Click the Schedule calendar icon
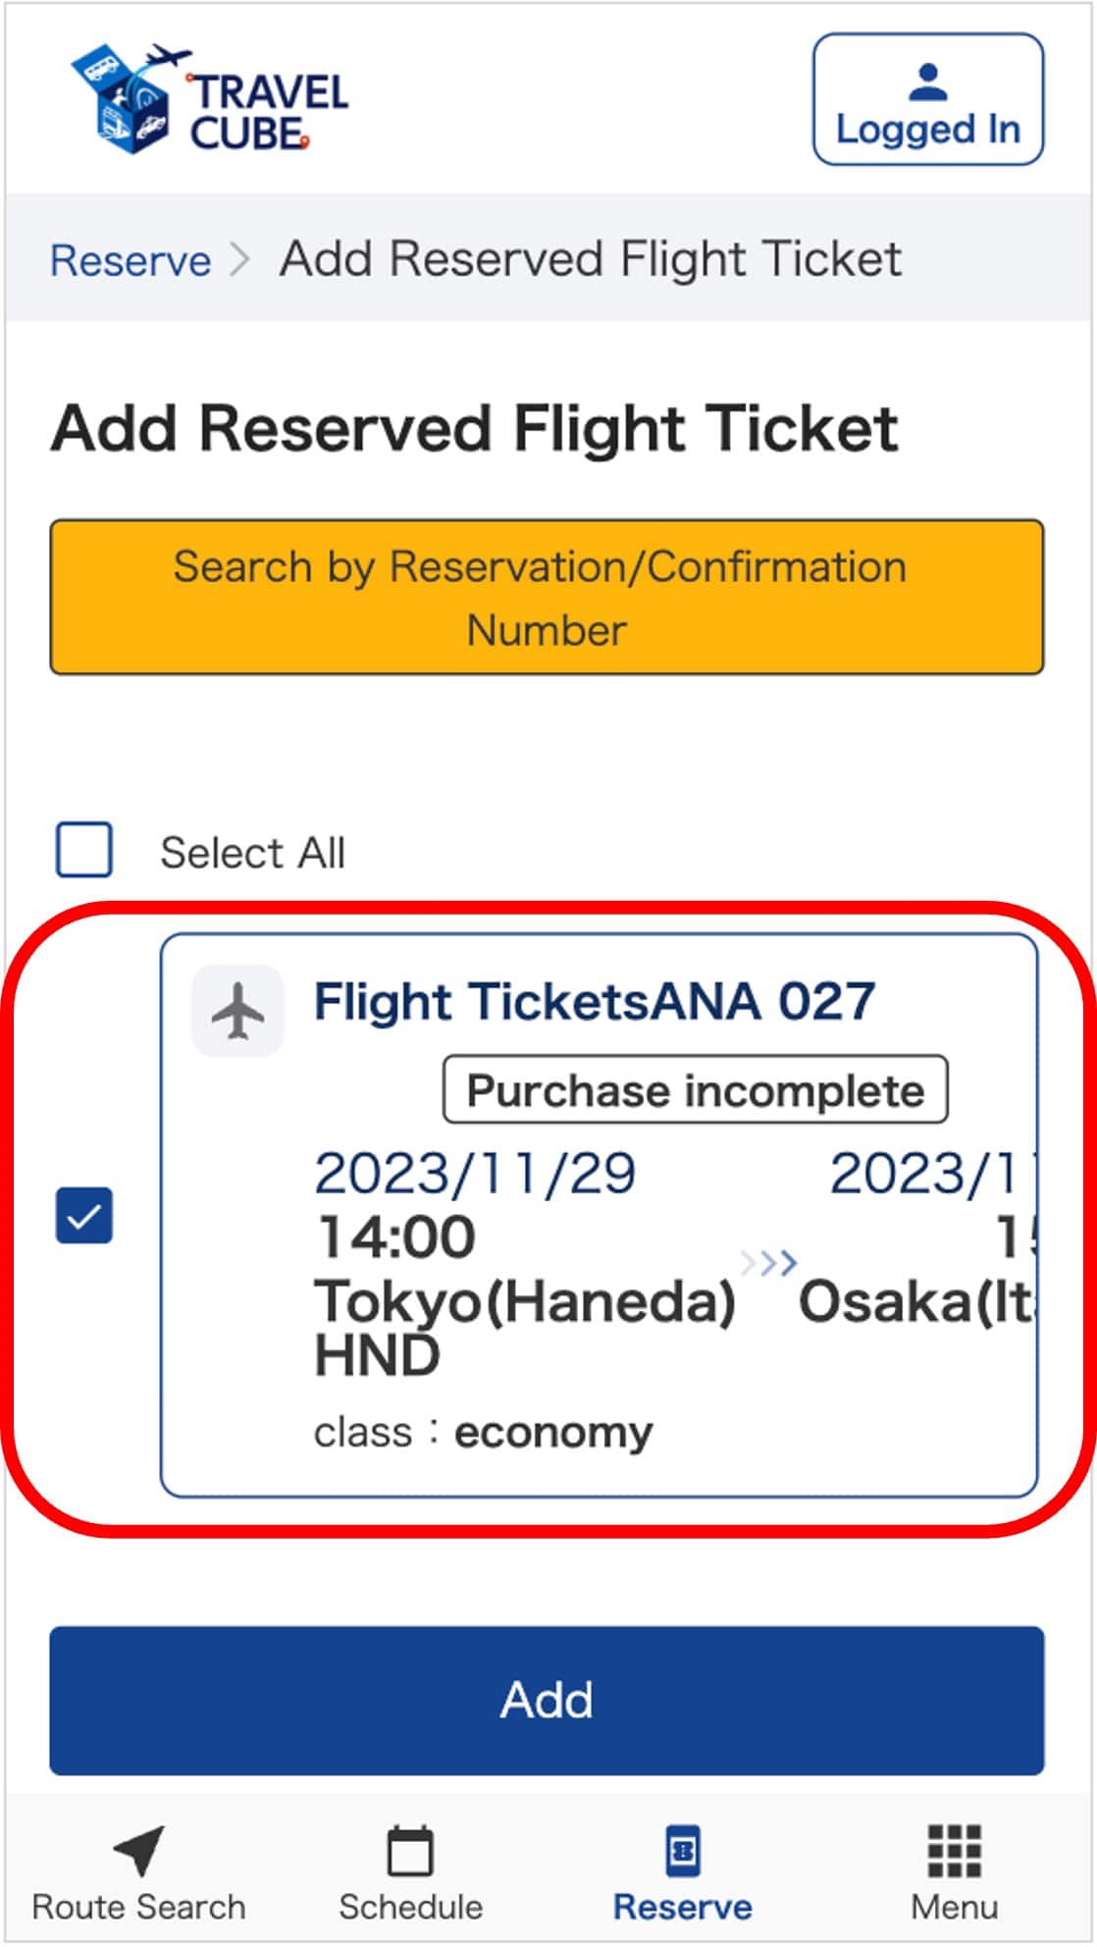Screen dimensions: 1097x1947 pos(410,1852)
